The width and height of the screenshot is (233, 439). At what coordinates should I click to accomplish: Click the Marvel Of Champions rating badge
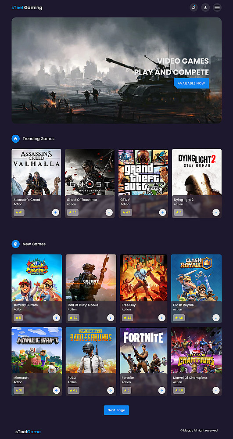pyautogui.click(x=179, y=390)
